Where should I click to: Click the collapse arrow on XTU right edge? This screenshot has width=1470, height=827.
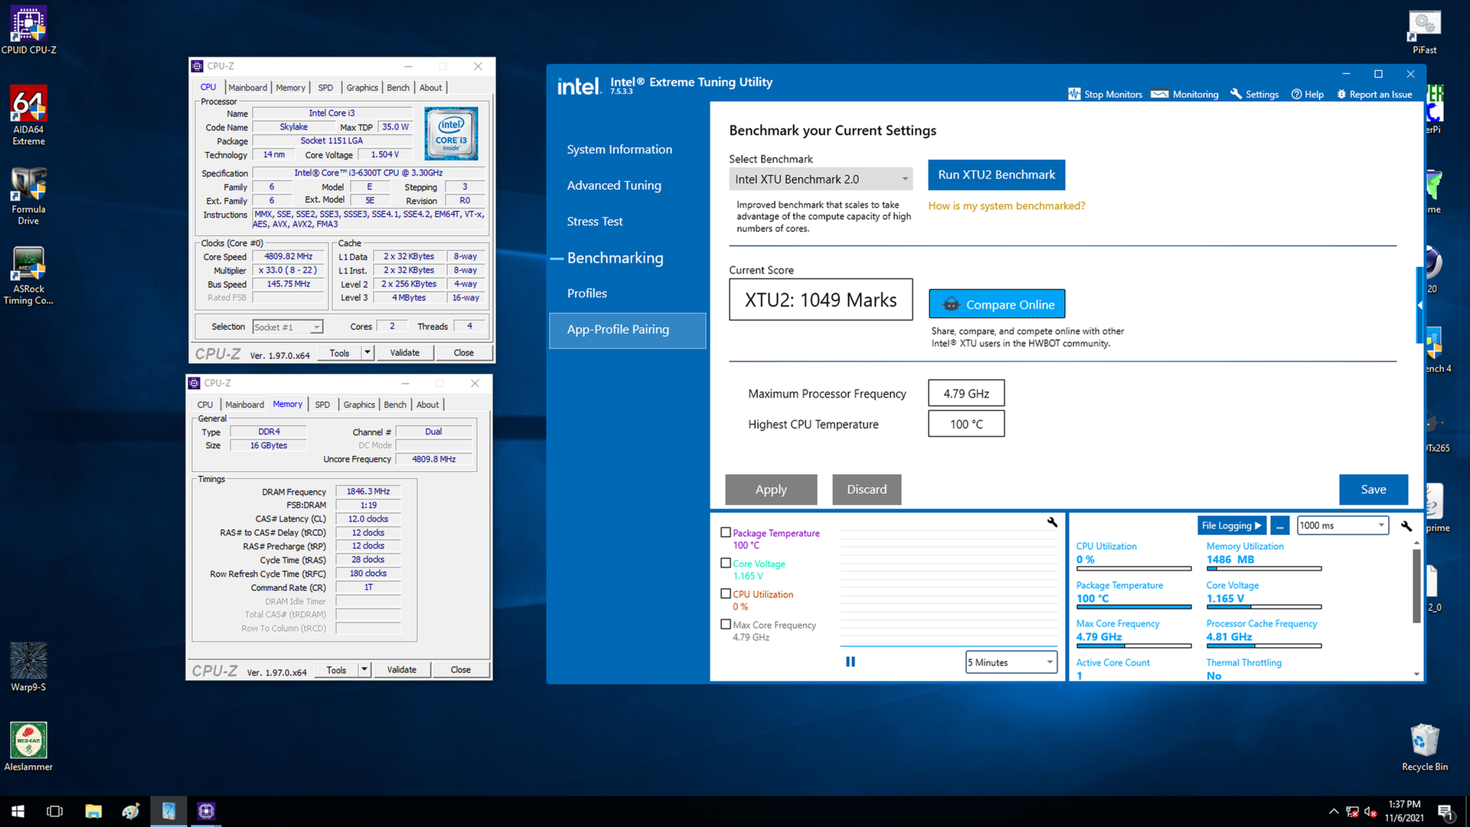point(1419,305)
